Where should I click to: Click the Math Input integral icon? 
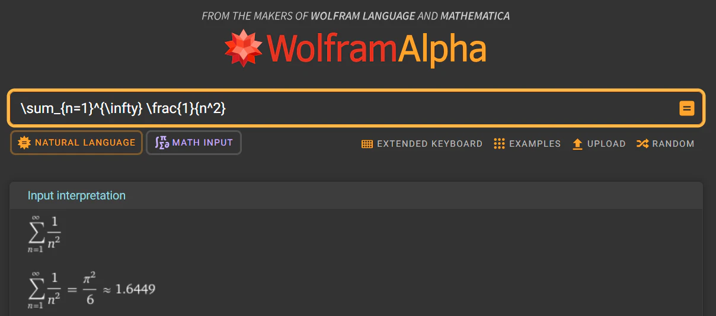(162, 143)
